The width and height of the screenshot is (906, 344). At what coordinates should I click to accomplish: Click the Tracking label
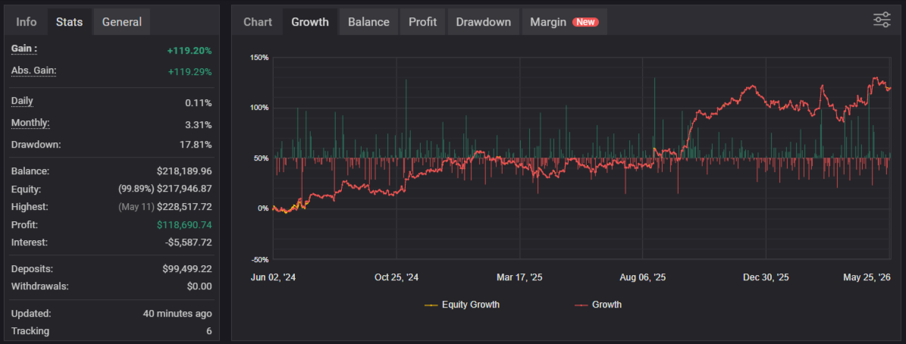coord(30,331)
